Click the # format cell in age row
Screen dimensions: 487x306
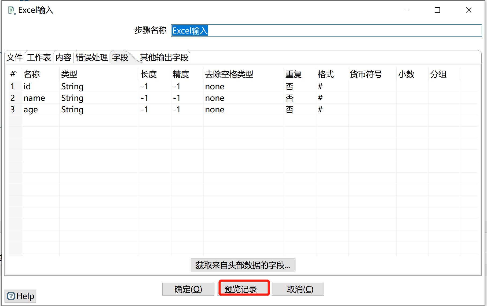pos(332,109)
